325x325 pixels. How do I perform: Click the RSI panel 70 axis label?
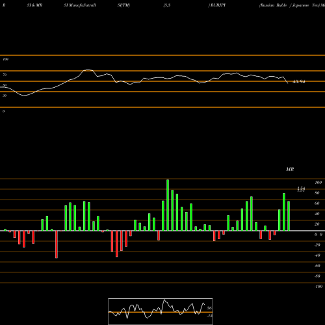(x=5, y=75)
